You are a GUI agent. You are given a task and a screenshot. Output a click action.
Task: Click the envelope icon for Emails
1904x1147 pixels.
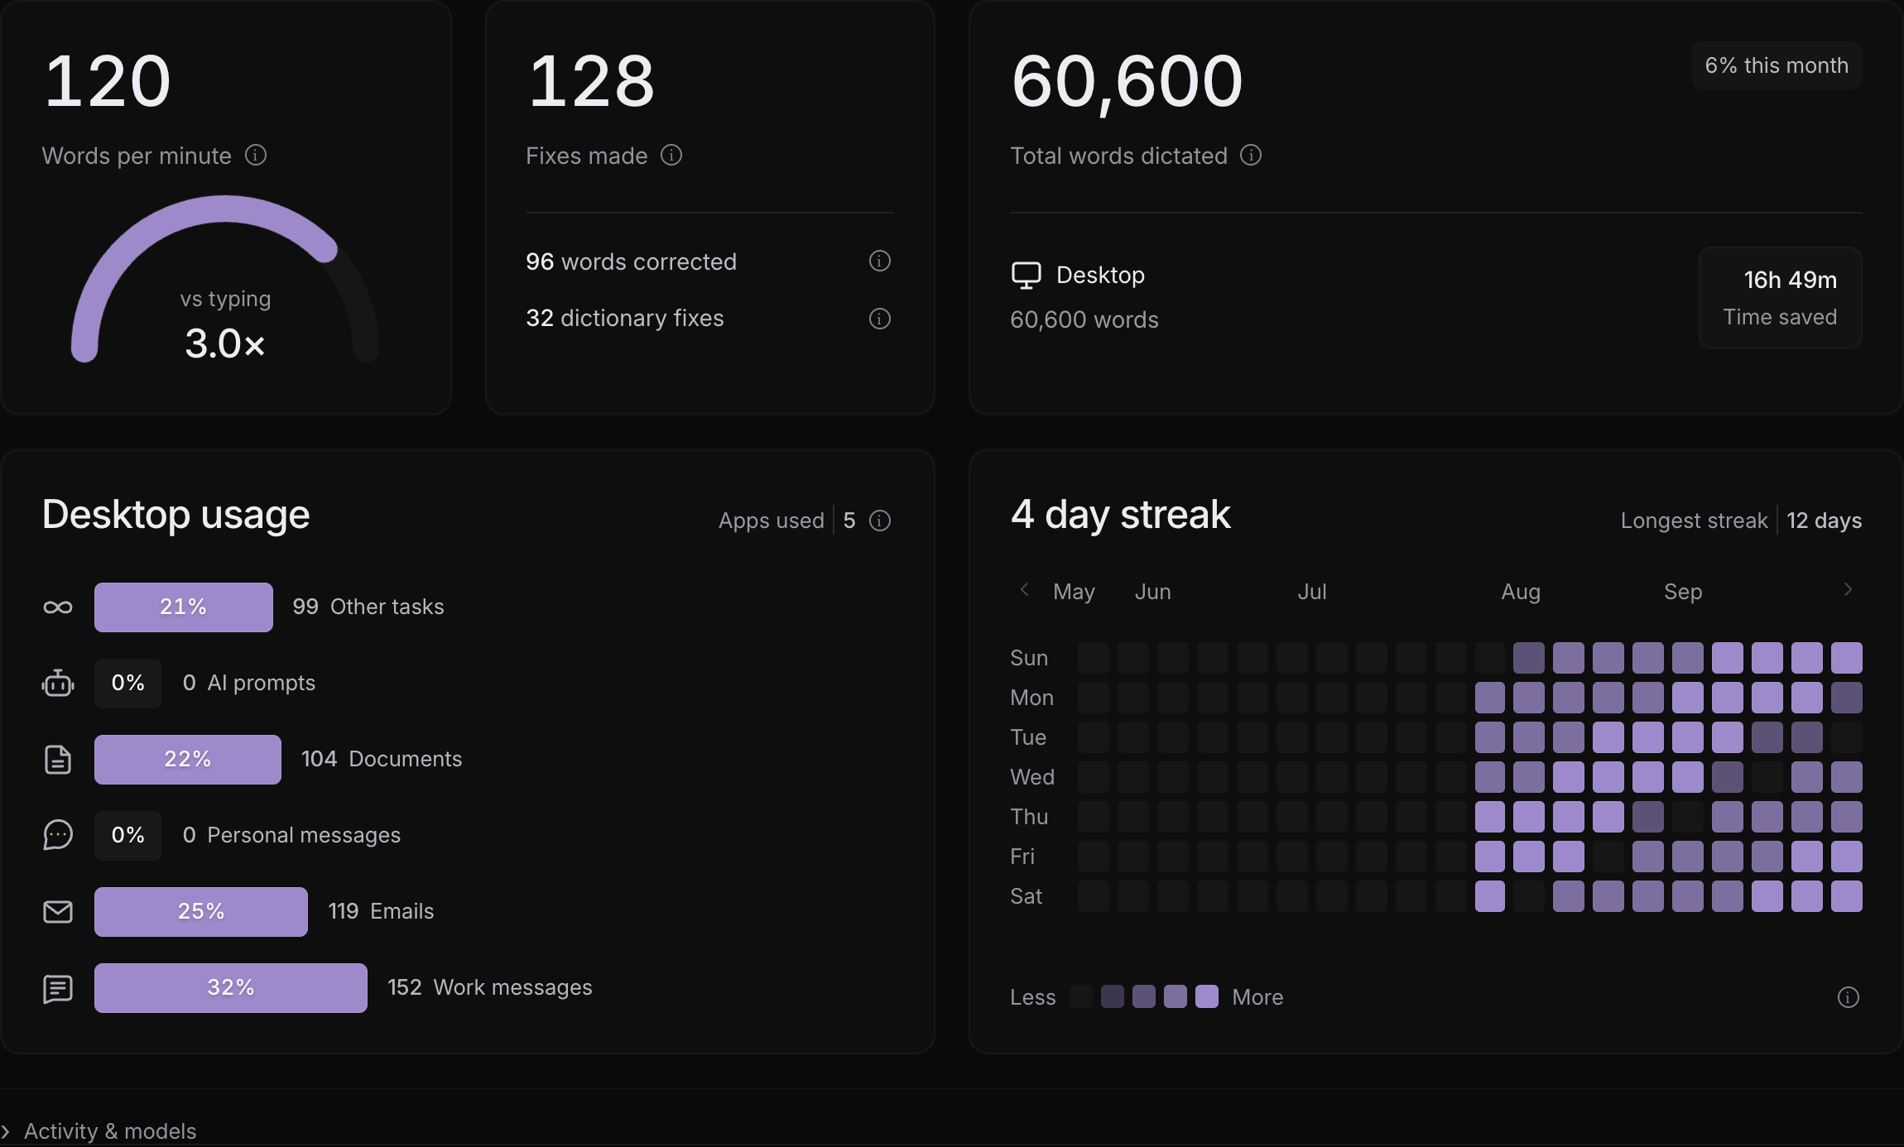point(58,912)
